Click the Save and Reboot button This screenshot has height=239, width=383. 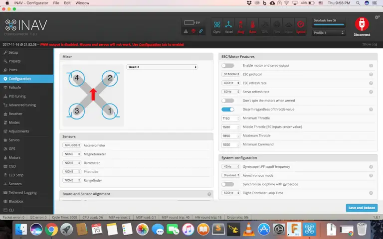362,208
